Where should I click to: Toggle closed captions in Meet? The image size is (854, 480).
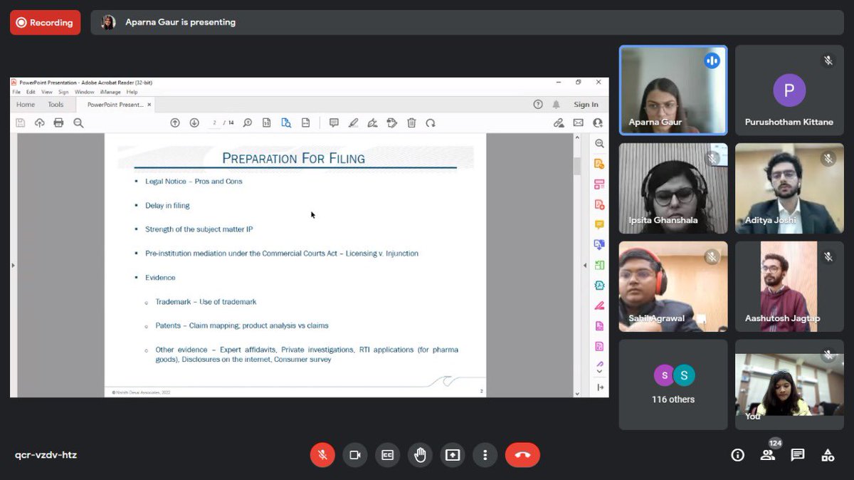coord(388,455)
